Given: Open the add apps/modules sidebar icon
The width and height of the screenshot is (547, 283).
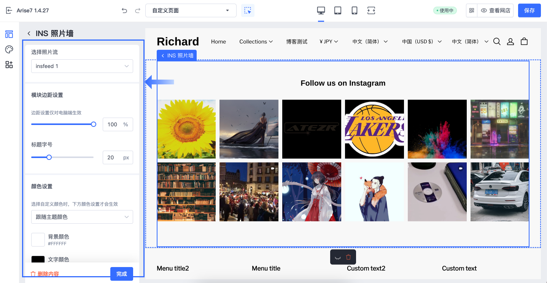Looking at the screenshot, I should coord(9,65).
